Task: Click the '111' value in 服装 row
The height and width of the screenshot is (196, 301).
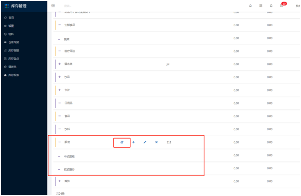Action: click(169, 142)
